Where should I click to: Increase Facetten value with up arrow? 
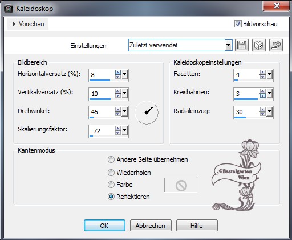263,73
